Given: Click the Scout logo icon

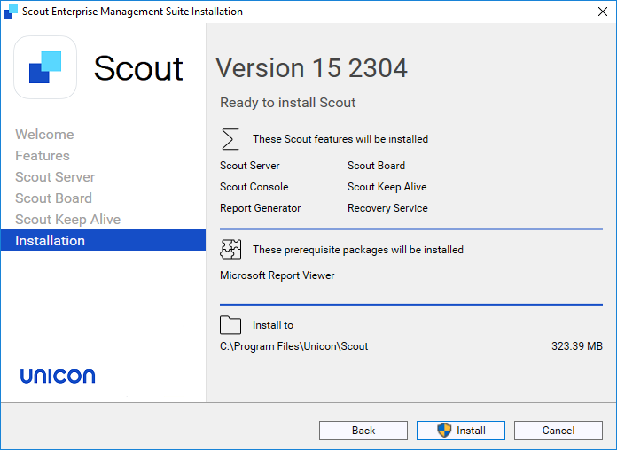Looking at the screenshot, I should pos(45,67).
